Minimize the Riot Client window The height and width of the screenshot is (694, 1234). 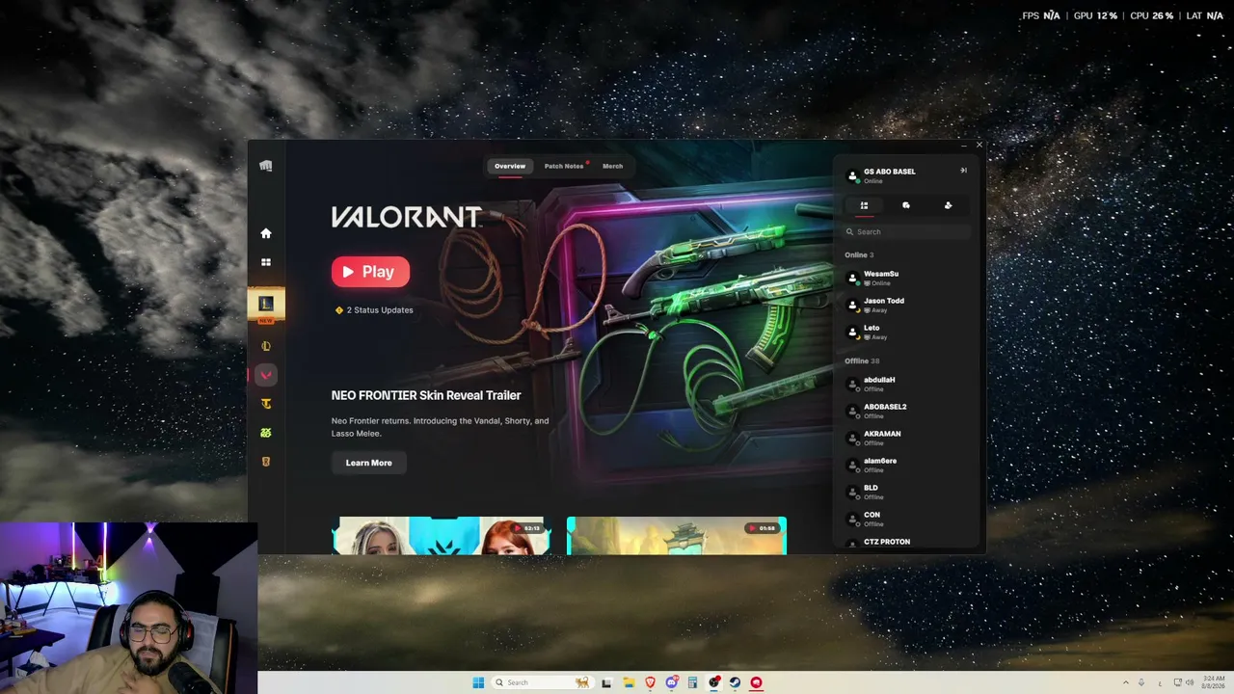pos(963,146)
